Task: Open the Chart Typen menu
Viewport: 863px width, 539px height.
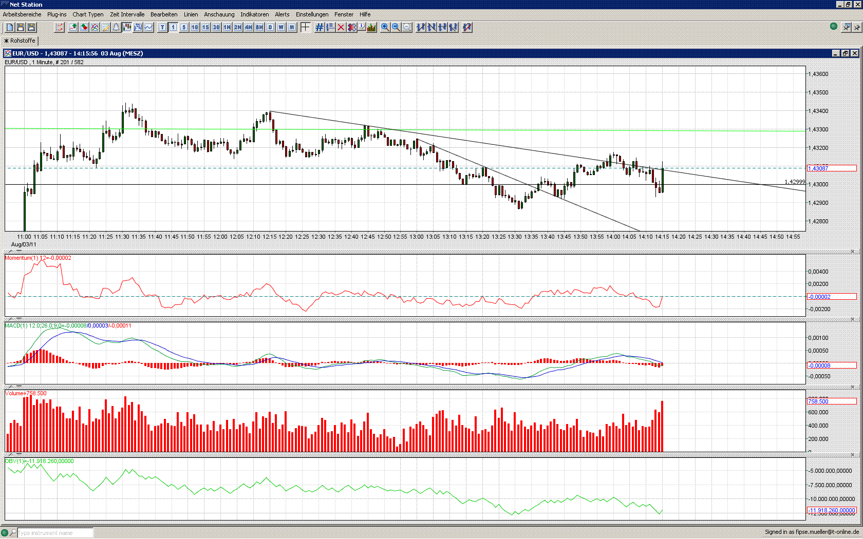Action: [x=88, y=14]
